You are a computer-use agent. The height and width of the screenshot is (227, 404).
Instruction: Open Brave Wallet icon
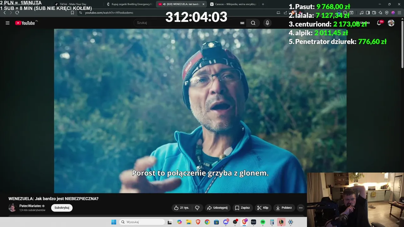tap(374, 13)
